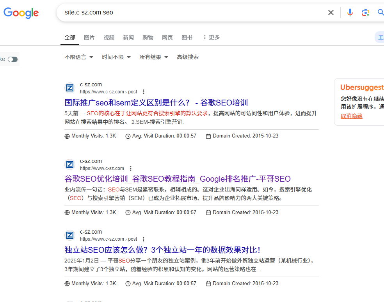Image resolution: width=384 pixels, height=302 pixels.
Task: Click Monthly Visits: 1.3K under 谷歌SEO优化培训 result
Action: [x=94, y=212]
